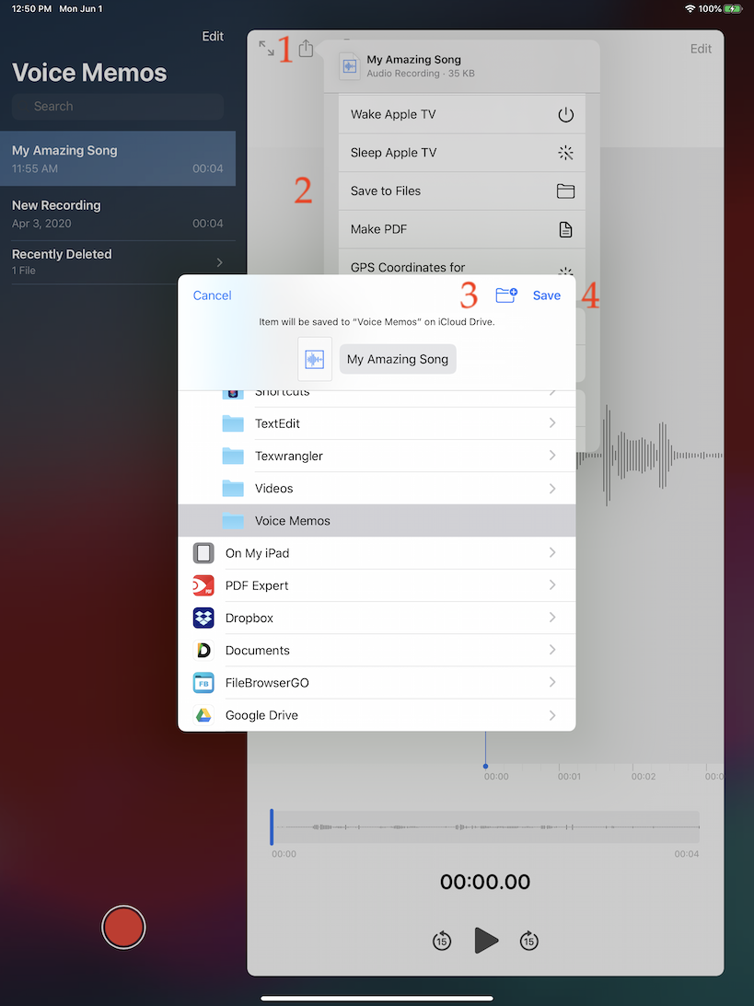Tap the Make PDF document icon
754x1006 pixels.
[565, 230]
